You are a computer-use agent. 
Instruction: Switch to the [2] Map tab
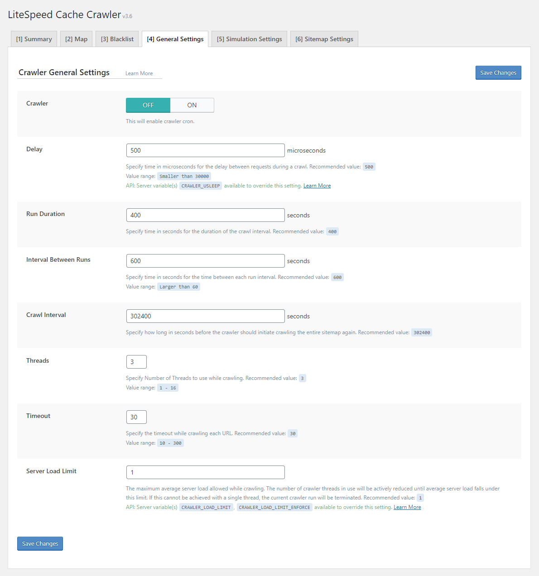tap(76, 39)
